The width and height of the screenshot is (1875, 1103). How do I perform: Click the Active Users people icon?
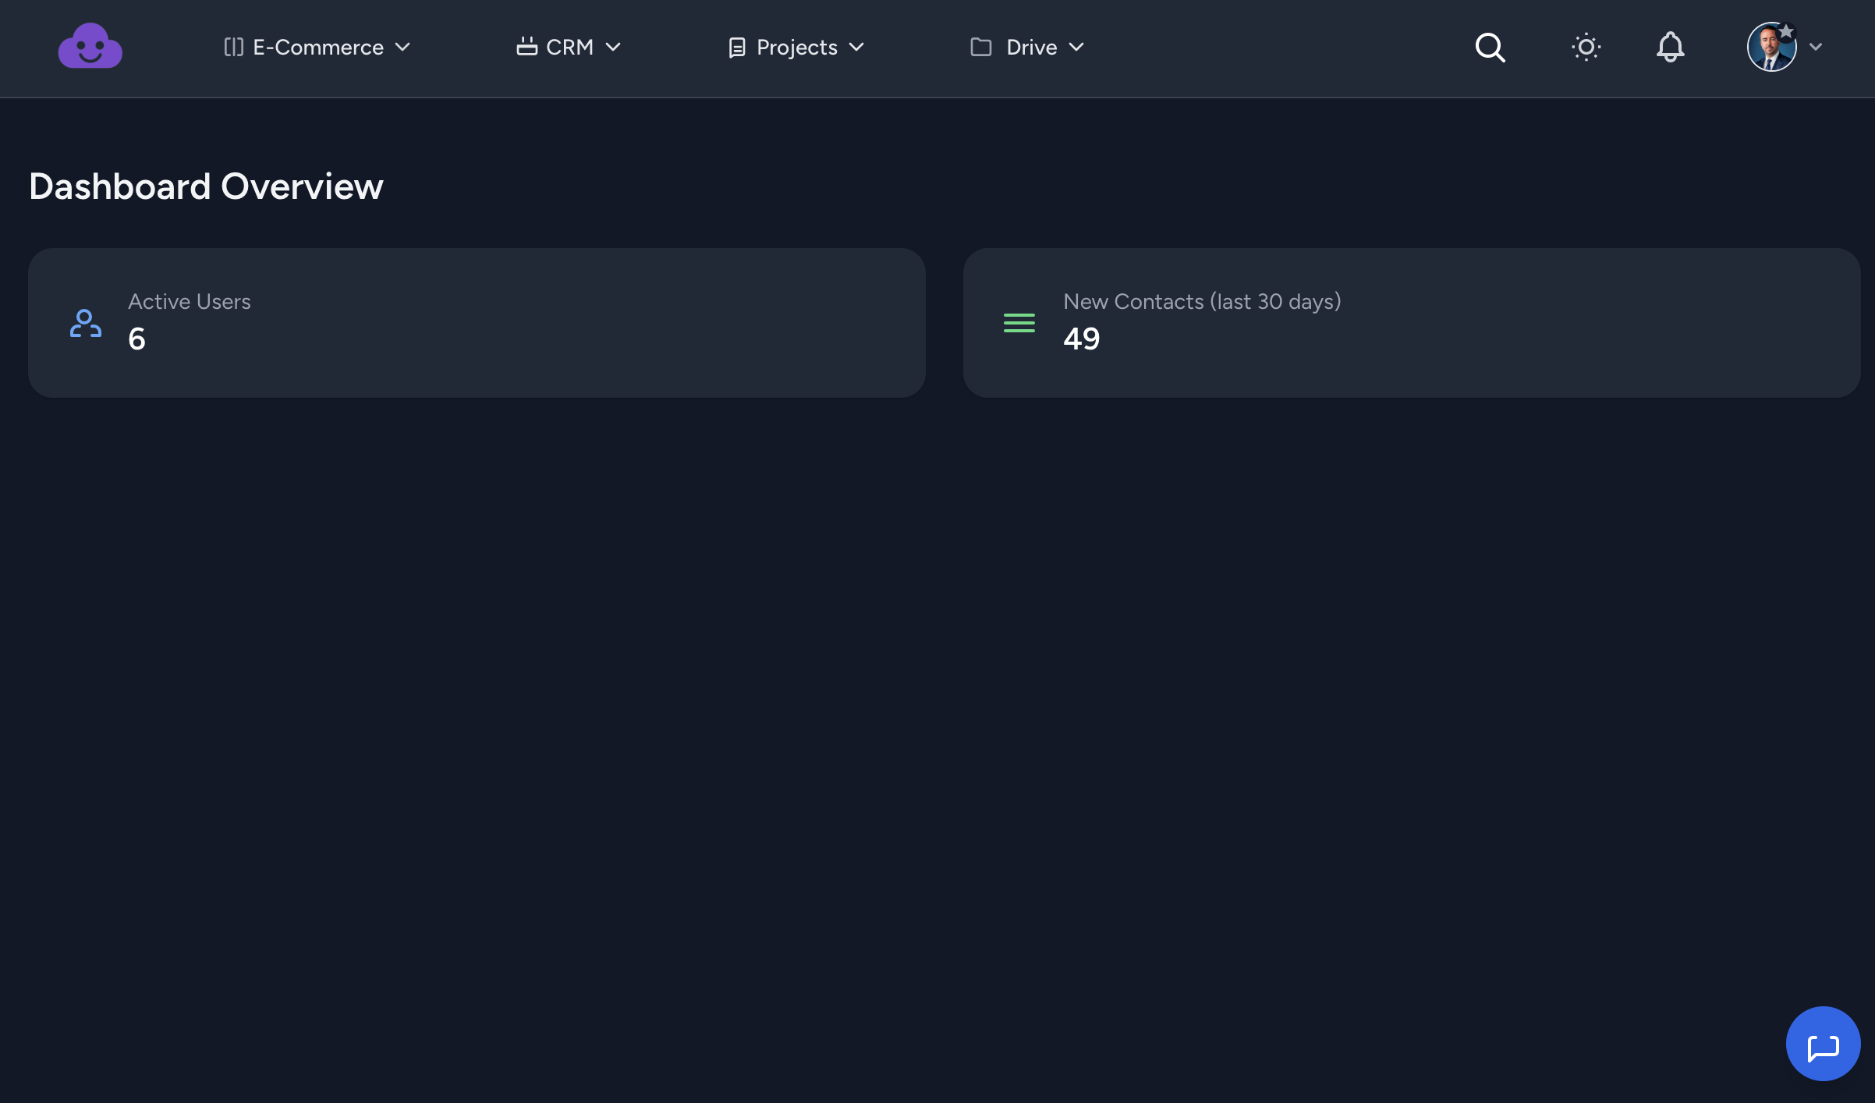[85, 323]
